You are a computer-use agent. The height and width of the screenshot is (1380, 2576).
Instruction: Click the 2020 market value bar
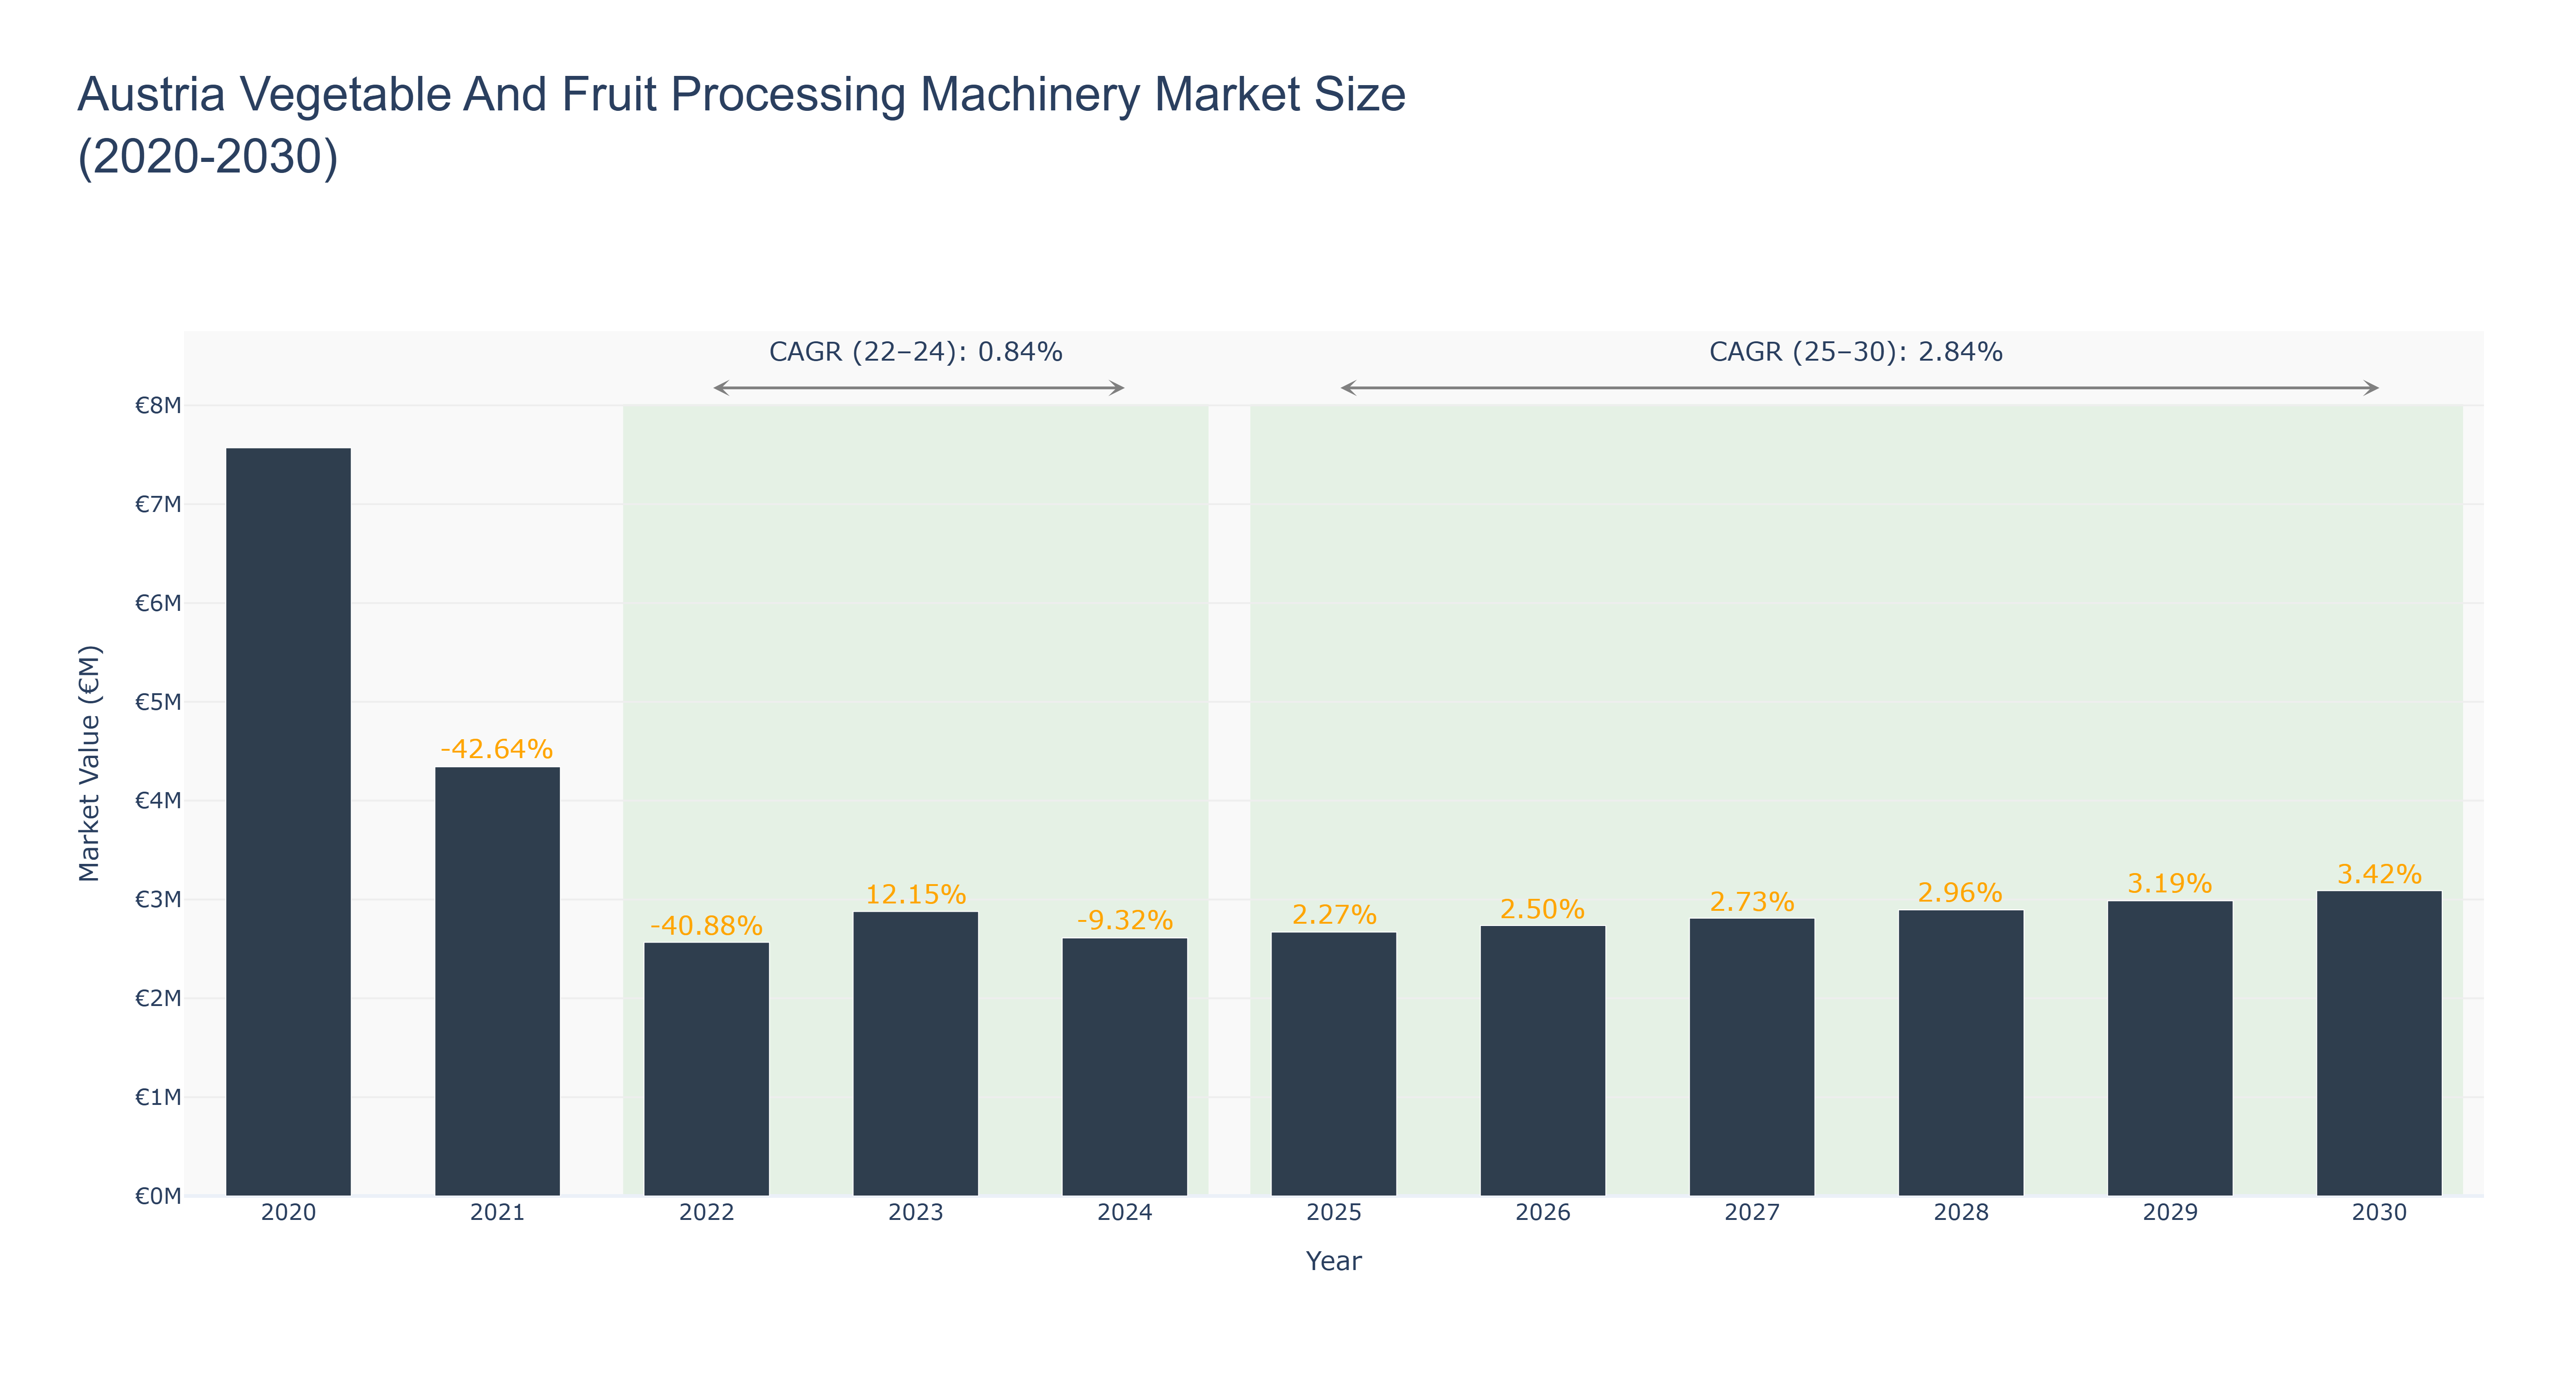(x=288, y=821)
